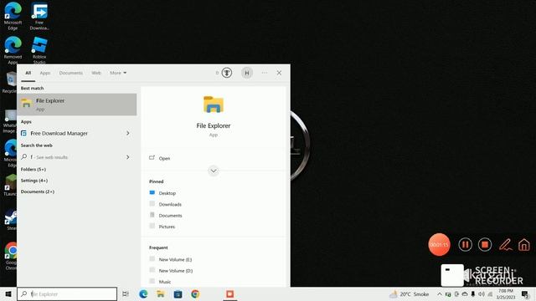Open frequent New Volume (E:)
Screen dimensions: 536x301
coord(171,259)
